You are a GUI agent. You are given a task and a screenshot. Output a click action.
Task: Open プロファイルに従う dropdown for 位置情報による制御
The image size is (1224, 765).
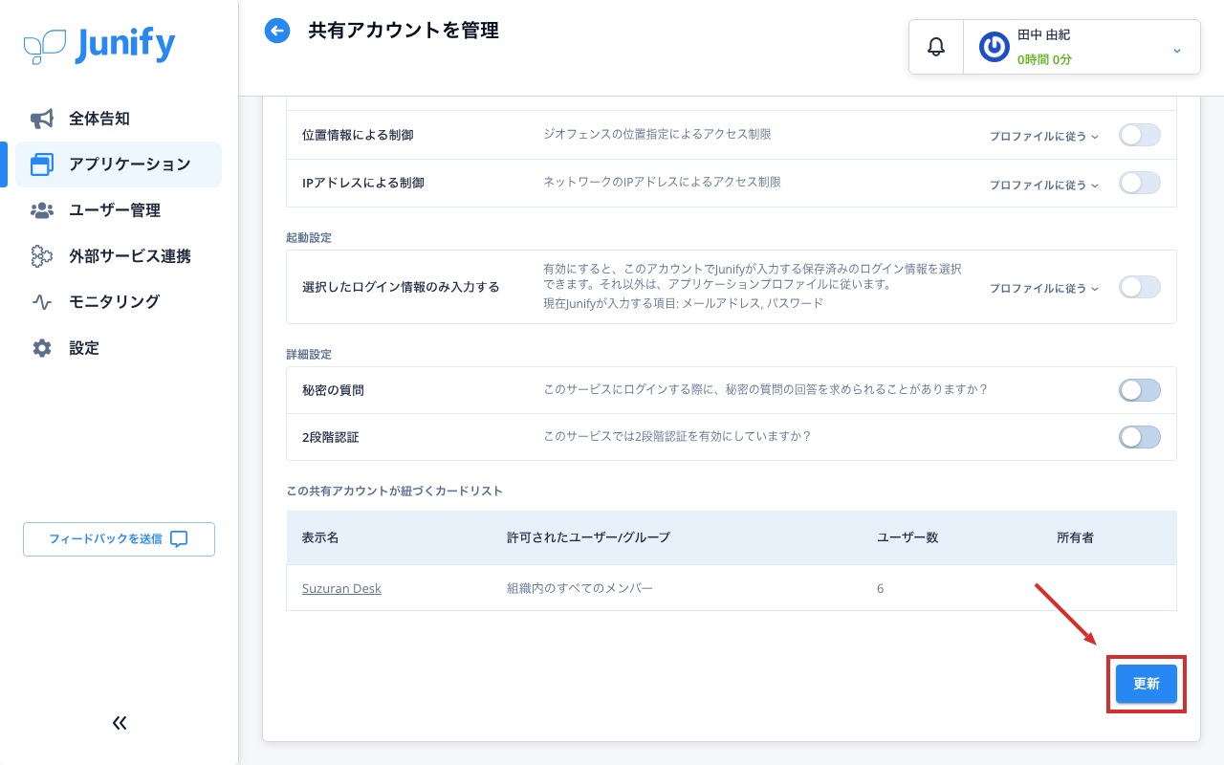point(1044,136)
